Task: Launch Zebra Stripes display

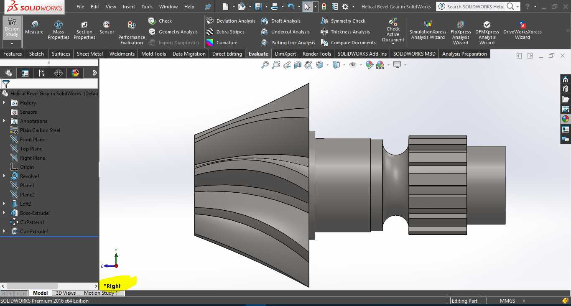Action: [226, 32]
